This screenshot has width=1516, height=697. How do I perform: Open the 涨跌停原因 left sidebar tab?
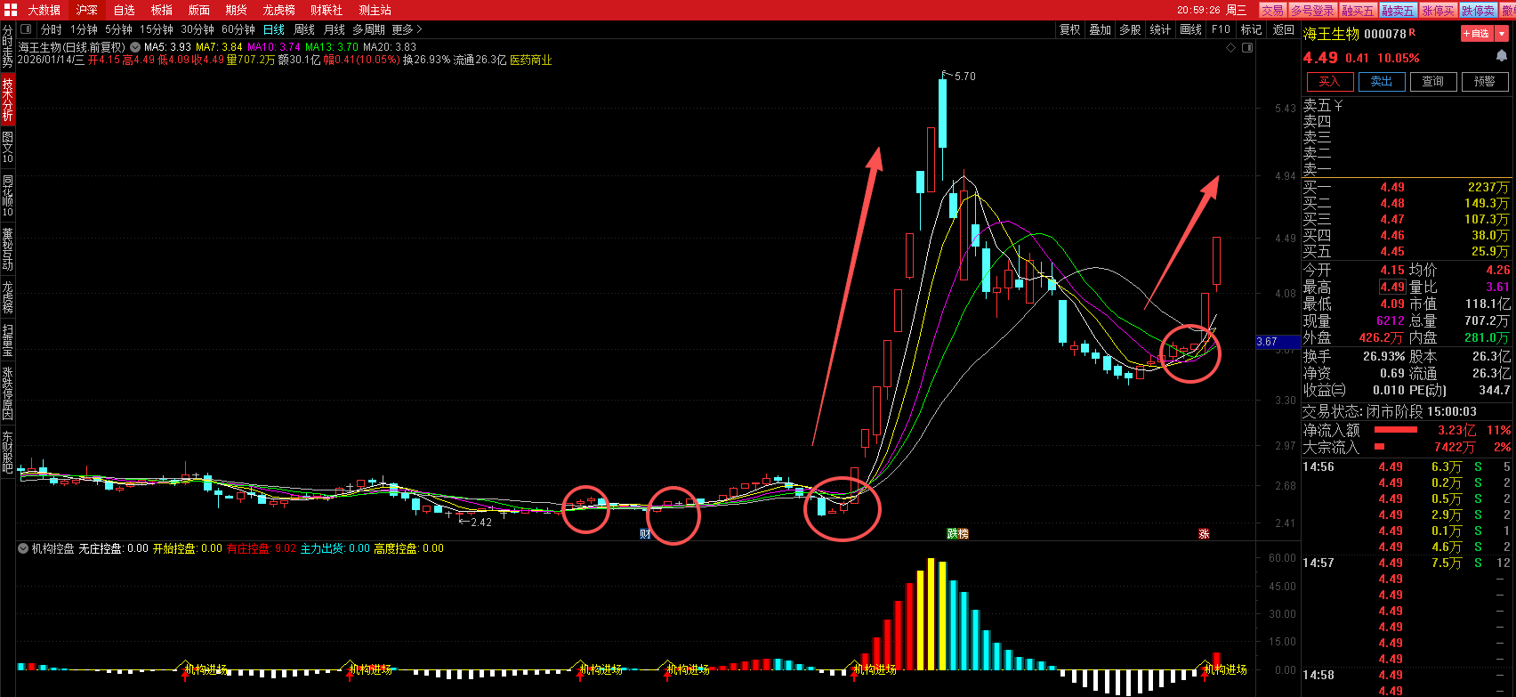click(x=7, y=393)
